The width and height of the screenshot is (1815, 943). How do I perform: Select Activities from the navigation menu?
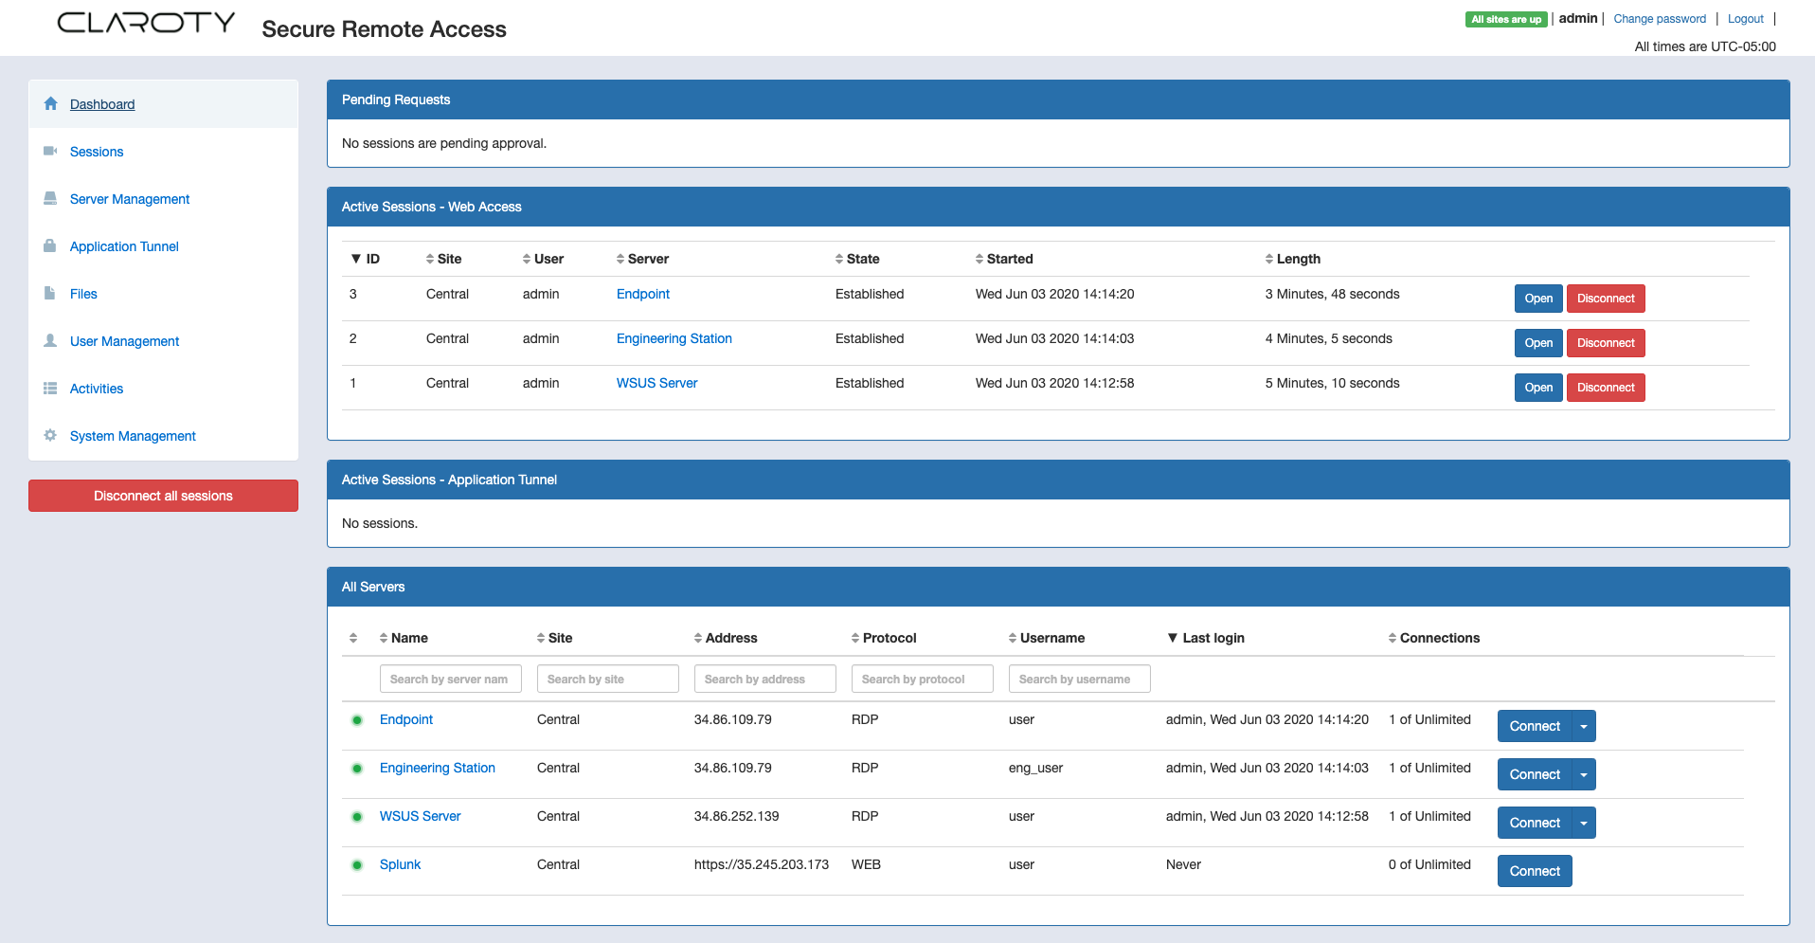pos(96,388)
